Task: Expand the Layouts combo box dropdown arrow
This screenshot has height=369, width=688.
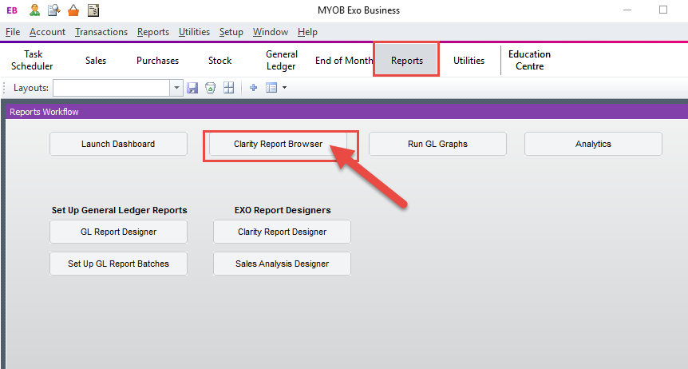Action: pos(176,88)
